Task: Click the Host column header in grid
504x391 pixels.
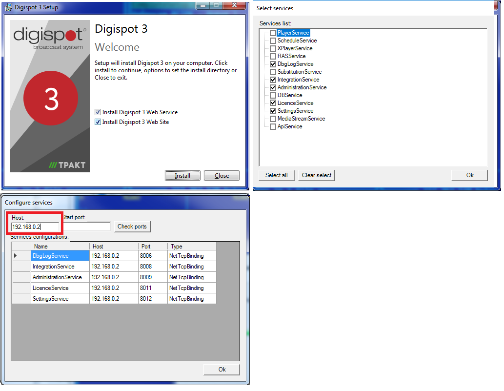Action: tap(114, 247)
